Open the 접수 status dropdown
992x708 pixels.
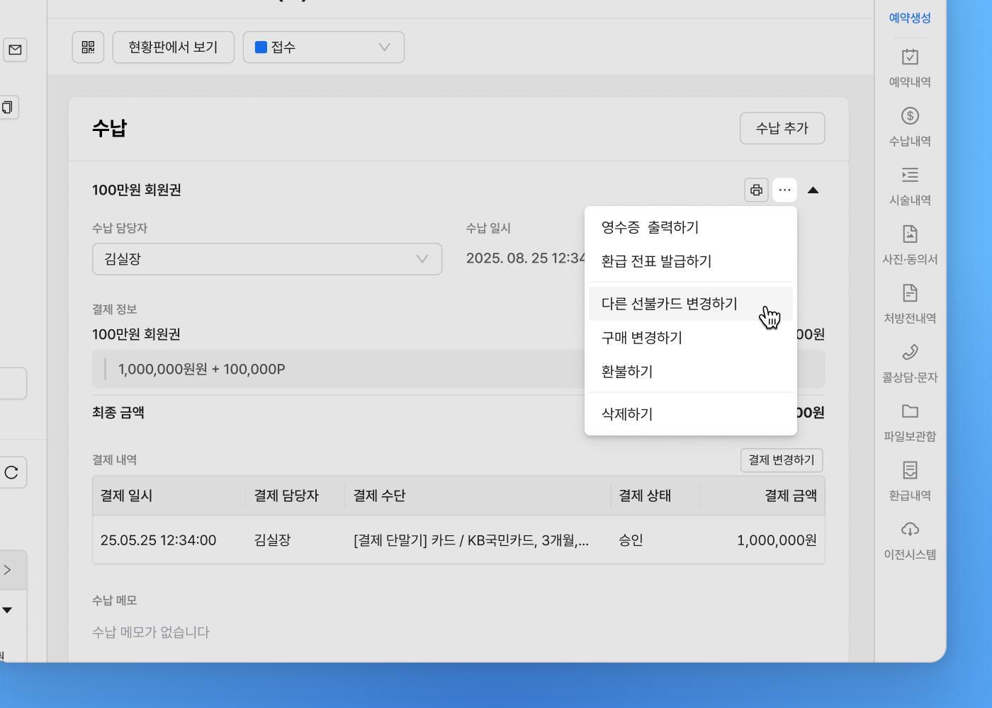click(x=323, y=47)
